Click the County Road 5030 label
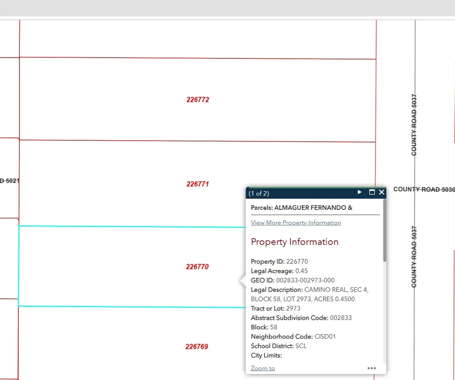Viewport: 455px width, 380px height. click(424, 189)
